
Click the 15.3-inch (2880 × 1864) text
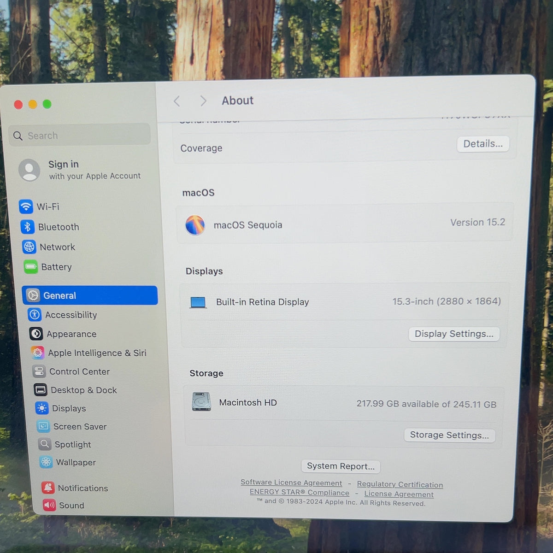447,301
